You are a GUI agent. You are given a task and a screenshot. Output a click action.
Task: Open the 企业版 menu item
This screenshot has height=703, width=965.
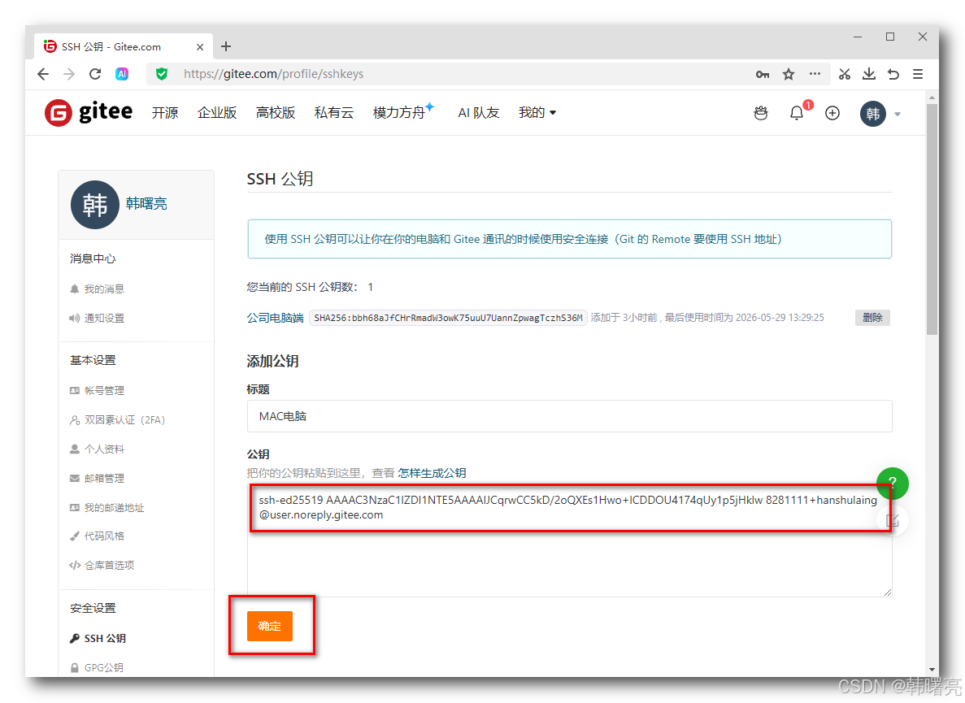pos(216,112)
